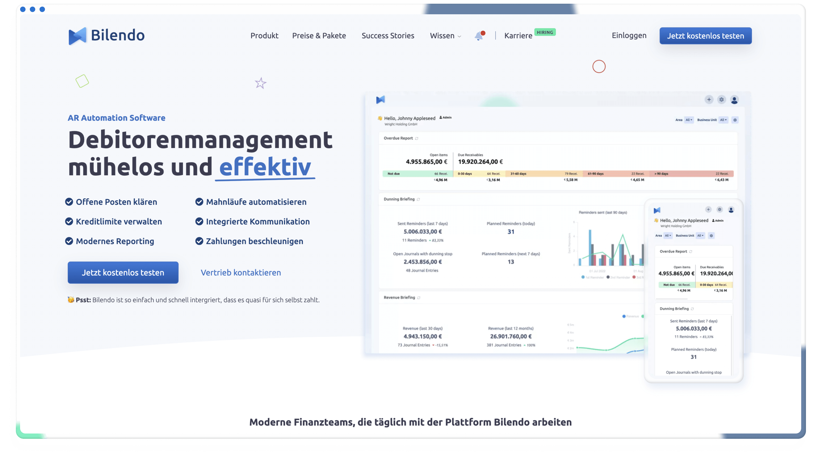Click the user profile avatar icon
This screenshot has width=816, height=461.
734,100
